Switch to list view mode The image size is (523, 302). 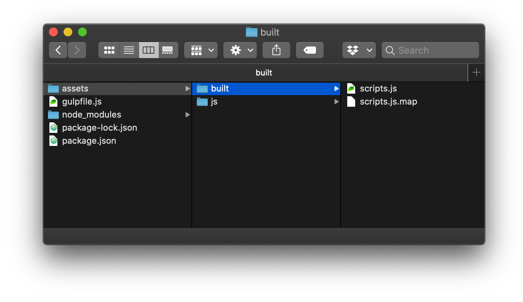(129, 50)
